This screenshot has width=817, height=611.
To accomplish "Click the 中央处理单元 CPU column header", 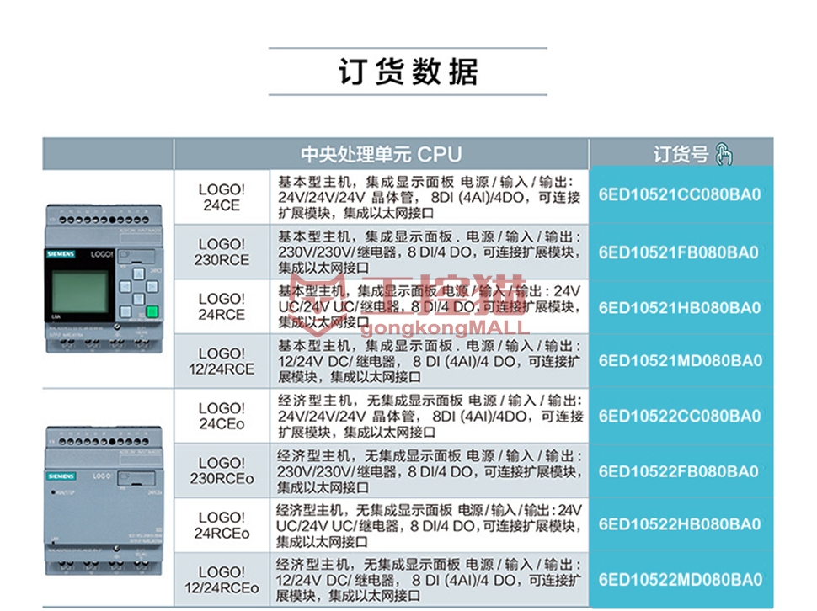I will [381, 154].
